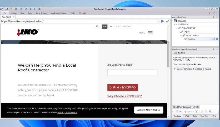
Task: Collapse the I Agree tree node
Action: (179, 32)
